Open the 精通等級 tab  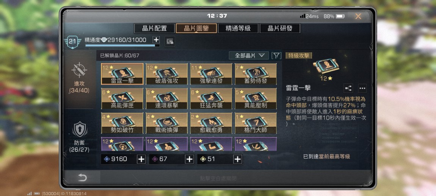238,28
